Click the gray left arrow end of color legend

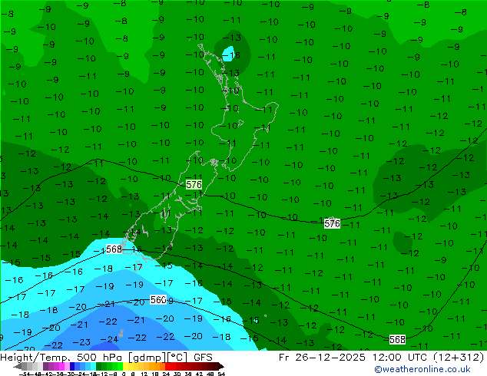pyautogui.click(x=18, y=366)
